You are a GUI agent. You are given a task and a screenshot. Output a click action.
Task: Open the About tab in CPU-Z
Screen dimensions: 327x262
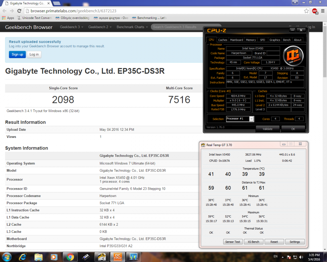pos(298,40)
